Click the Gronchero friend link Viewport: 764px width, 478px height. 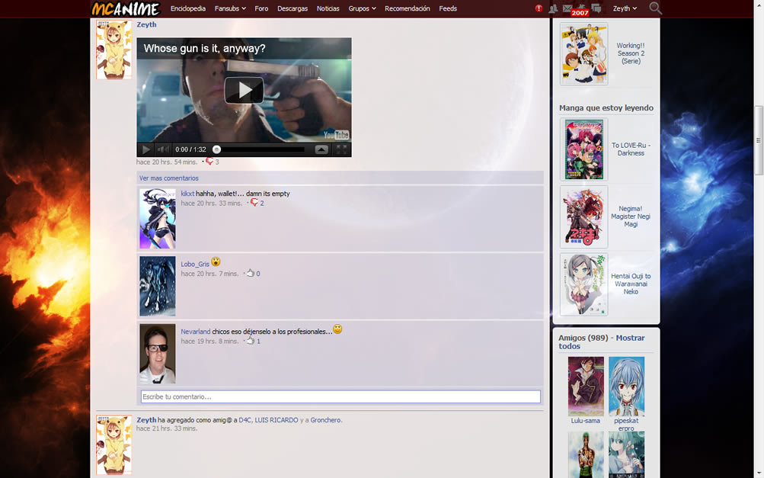(325, 420)
